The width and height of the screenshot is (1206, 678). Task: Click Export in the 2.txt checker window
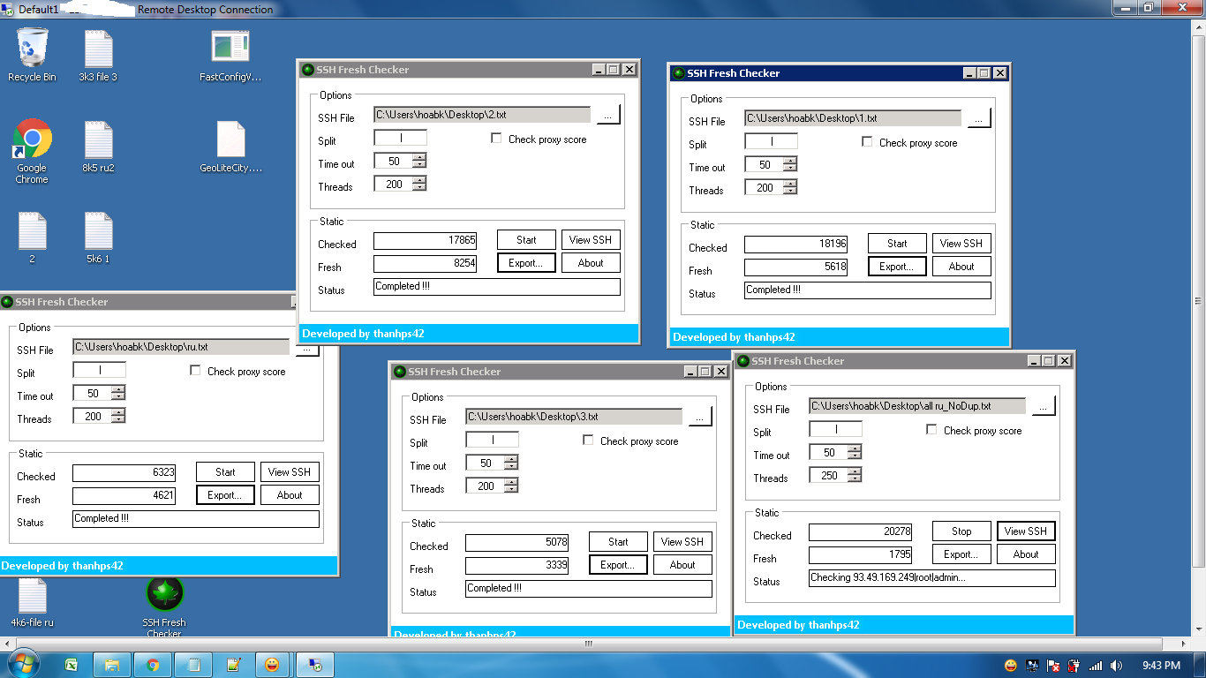click(x=526, y=263)
